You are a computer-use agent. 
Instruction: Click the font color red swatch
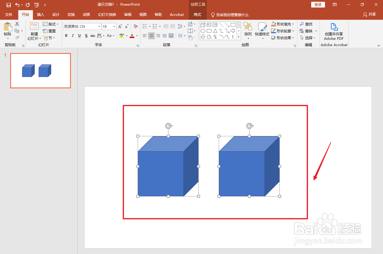(x=132, y=36)
